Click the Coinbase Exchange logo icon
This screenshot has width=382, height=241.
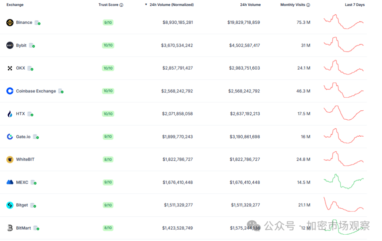10,91
